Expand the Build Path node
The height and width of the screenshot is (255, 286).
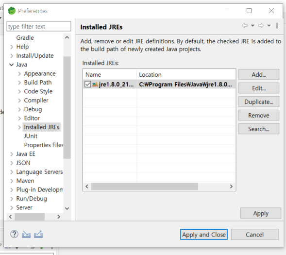click(19, 83)
